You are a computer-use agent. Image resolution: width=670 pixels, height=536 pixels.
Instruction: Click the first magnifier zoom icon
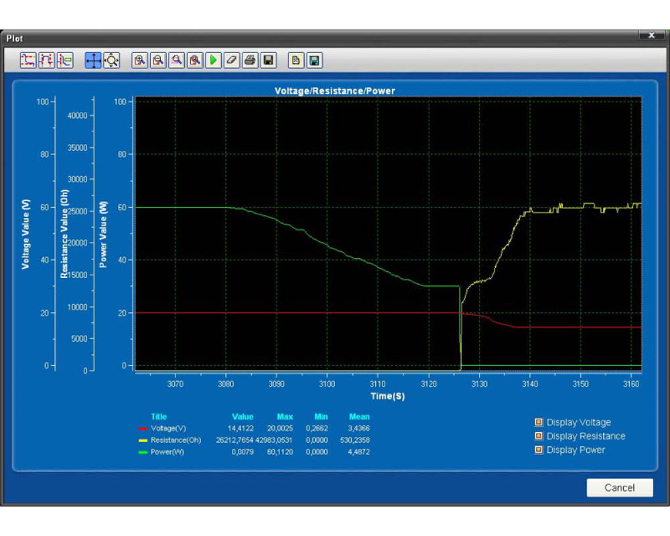[139, 60]
